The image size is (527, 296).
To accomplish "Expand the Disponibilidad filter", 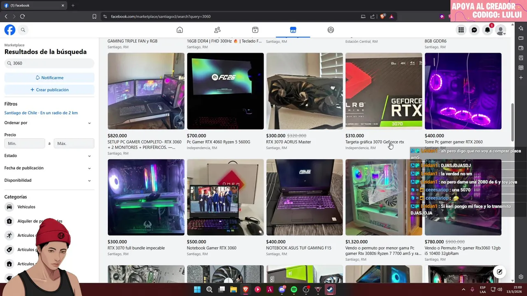I will coord(49,180).
